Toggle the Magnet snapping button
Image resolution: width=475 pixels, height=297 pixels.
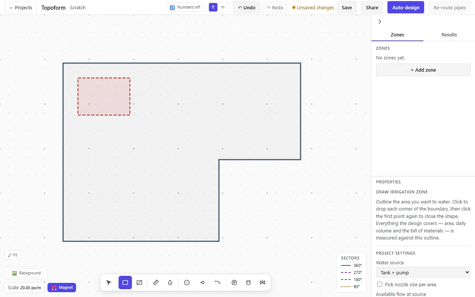pos(62,288)
